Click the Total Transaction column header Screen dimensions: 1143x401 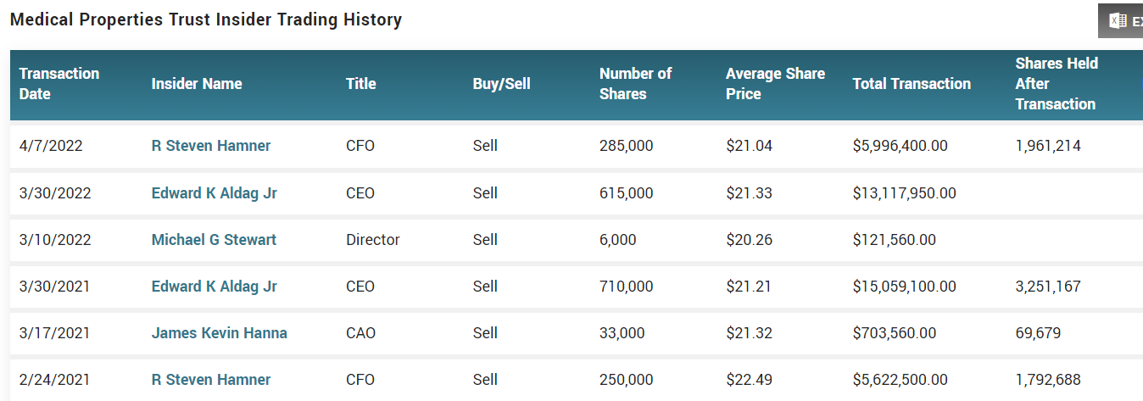tap(912, 84)
